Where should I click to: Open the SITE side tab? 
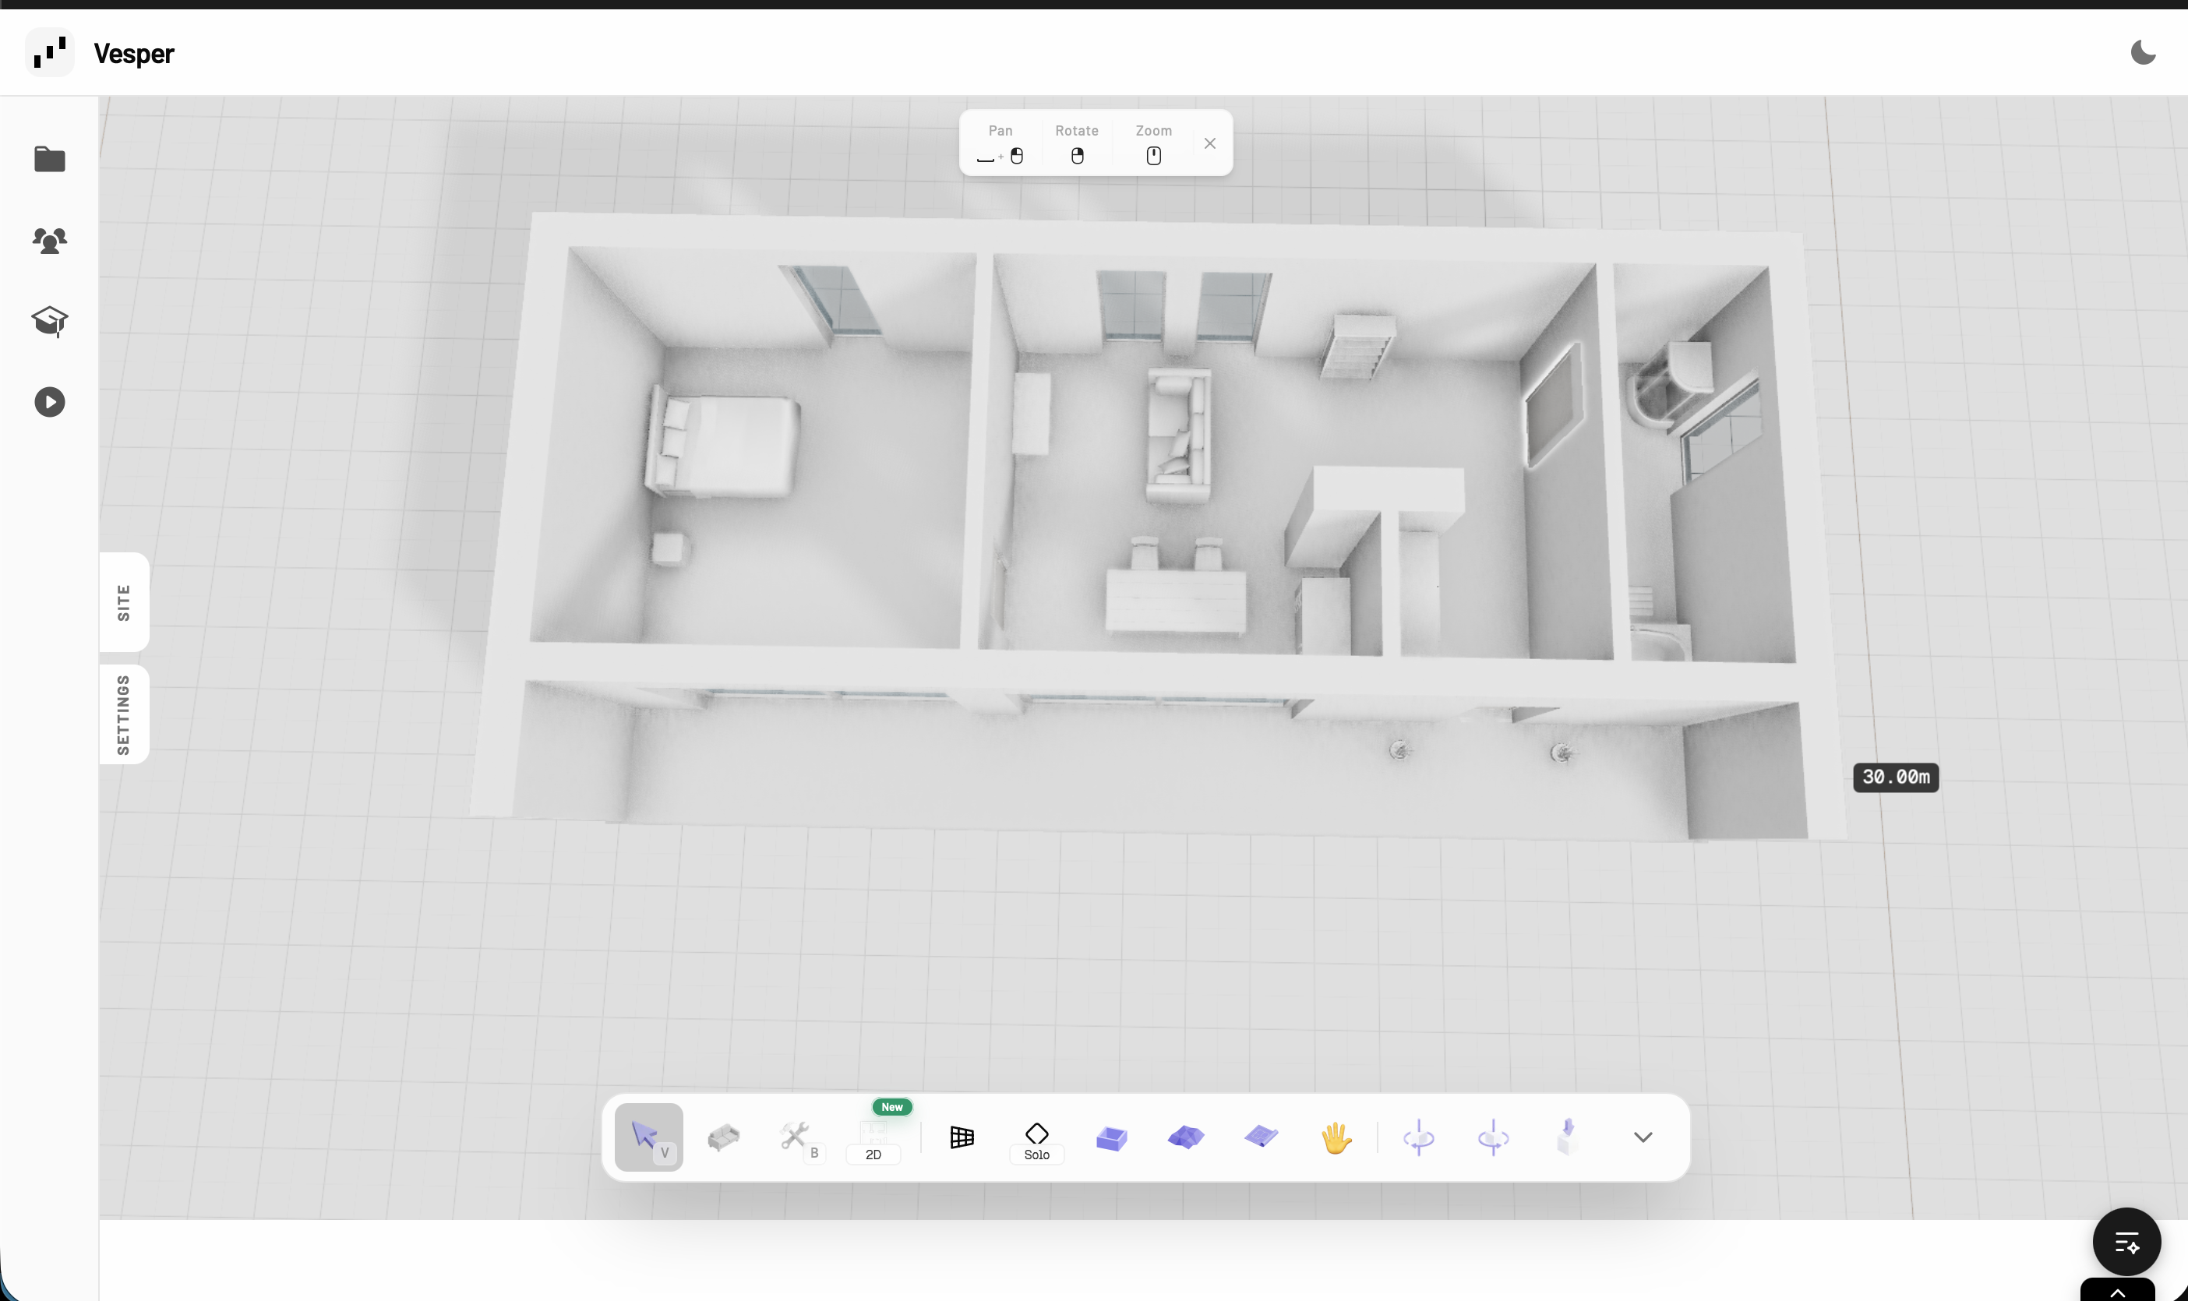click(124, 602)
